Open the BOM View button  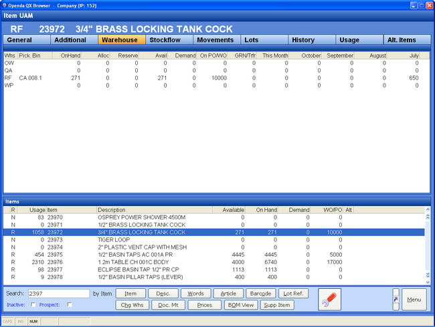pos(241,305)
